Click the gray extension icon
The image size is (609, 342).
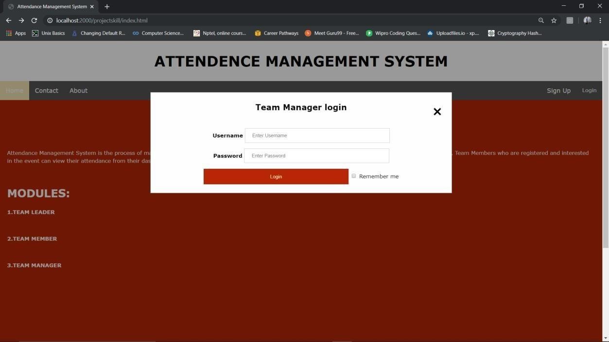click(570, 20)
